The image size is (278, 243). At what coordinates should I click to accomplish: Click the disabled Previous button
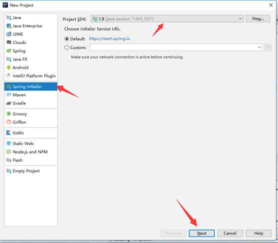[x=173, y=233]
